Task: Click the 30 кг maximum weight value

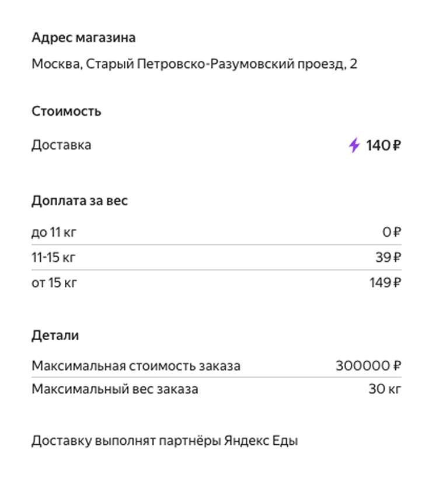Action: tap(385, 389)
